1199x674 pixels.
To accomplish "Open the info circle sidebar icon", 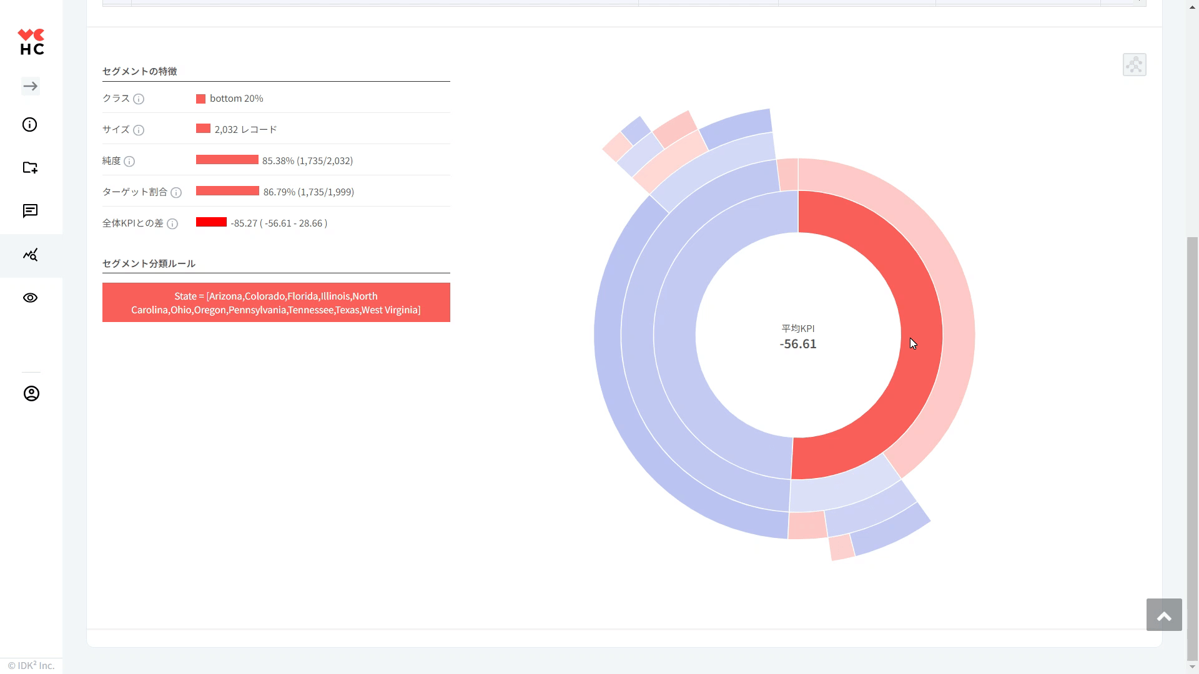I will 30,125.
